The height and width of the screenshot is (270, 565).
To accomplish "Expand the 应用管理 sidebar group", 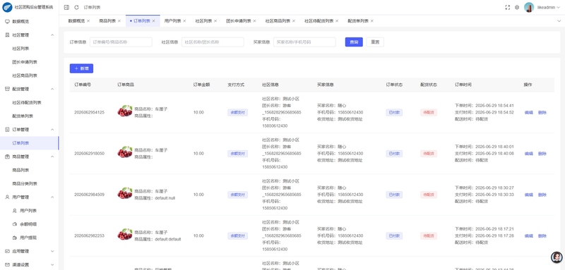I will point(52,251).
